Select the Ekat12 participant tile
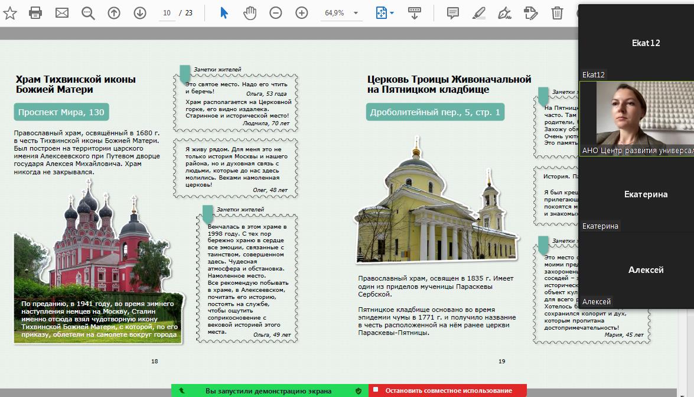 [x=637, y=43]
